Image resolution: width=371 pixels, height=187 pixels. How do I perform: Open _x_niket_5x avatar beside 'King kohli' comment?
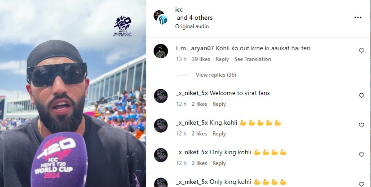click(x=161, y=126)
